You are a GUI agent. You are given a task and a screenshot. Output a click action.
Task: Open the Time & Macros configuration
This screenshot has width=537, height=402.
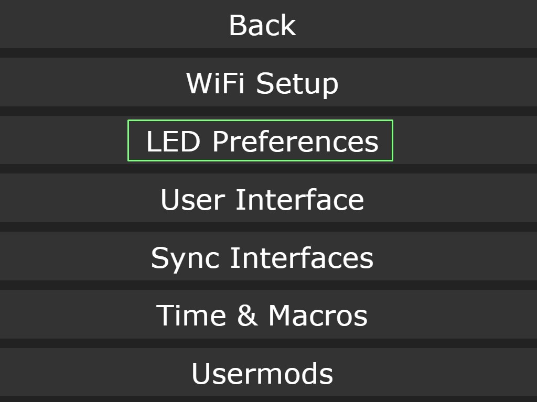click(x=262, y=315)
